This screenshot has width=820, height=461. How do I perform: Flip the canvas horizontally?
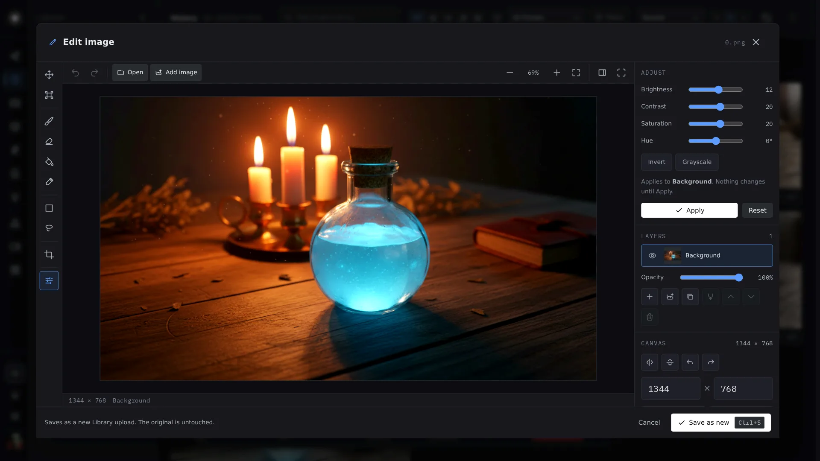coord(650,362)
